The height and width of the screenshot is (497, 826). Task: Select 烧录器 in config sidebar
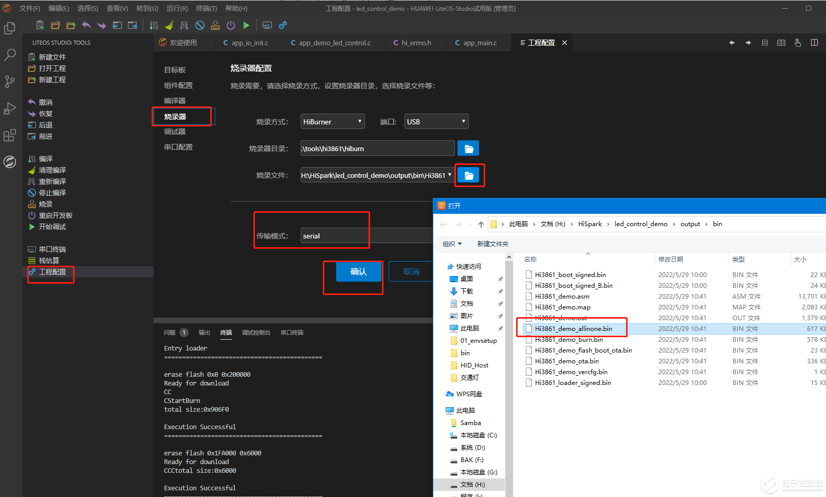175,117
